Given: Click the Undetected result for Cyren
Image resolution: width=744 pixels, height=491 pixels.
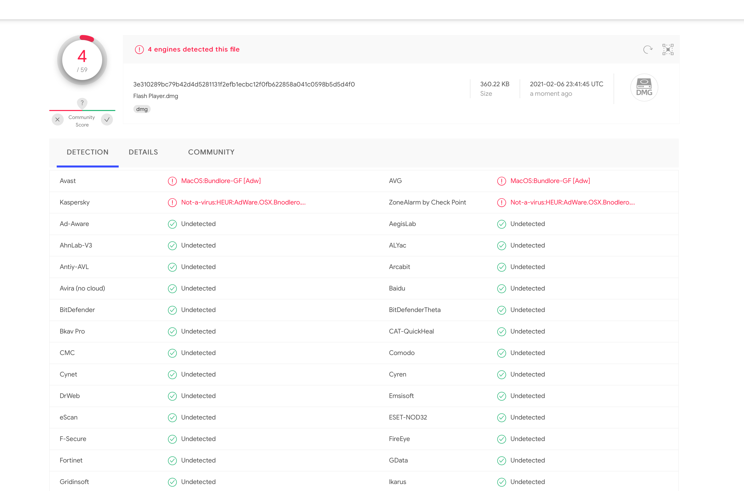Looking at the screenshot, I should click(x=527, y=374).
